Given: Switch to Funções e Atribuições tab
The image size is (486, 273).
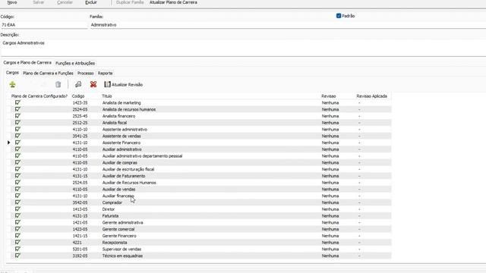Looking at the screenshot, I should pyautogui.click(x=75, y=63).
